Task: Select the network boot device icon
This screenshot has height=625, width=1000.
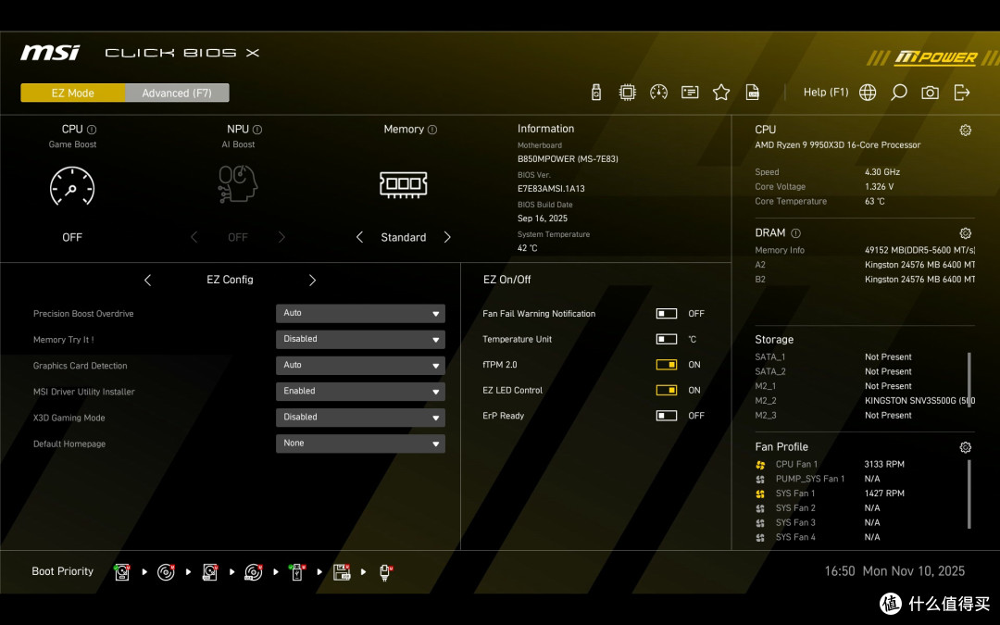Action: (x=385, y=572)
